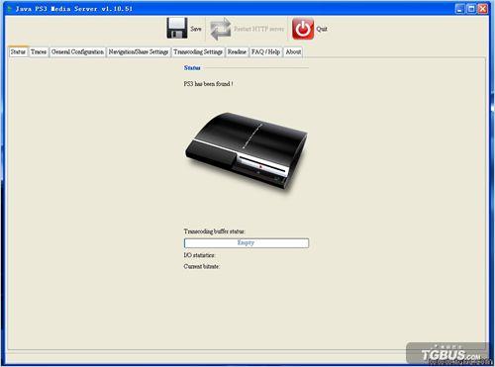This screenshot has width=495, height=367.
Task: Select the Navigation/Share Settings tab
Action: coord(139,51)
